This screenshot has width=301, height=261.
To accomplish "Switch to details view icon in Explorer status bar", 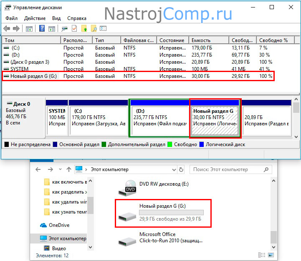I will (x=262, y=255).
